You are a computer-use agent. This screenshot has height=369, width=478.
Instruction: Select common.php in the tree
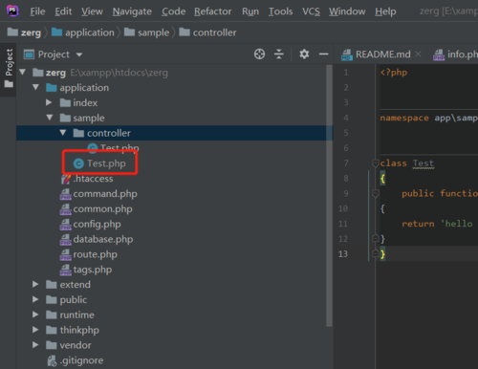102,209
